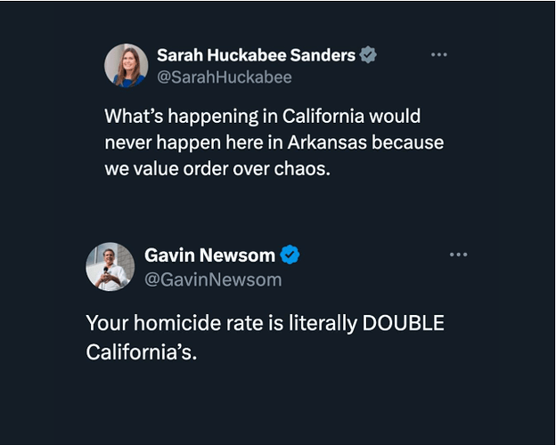This screenshot has height=445, width=556.
Task: Click the Gavin Newsom display name
Action: tap(209, 255)
